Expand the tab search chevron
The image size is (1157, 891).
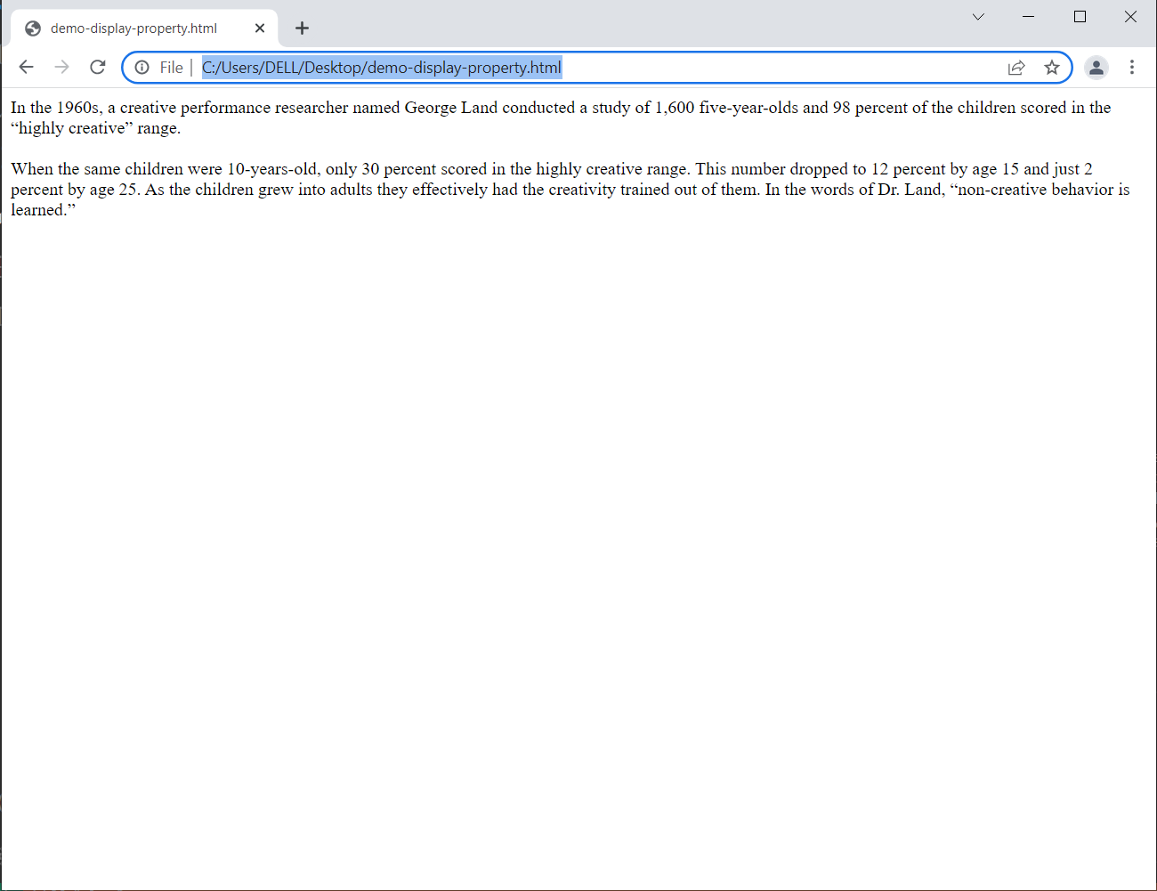point(978,17)
